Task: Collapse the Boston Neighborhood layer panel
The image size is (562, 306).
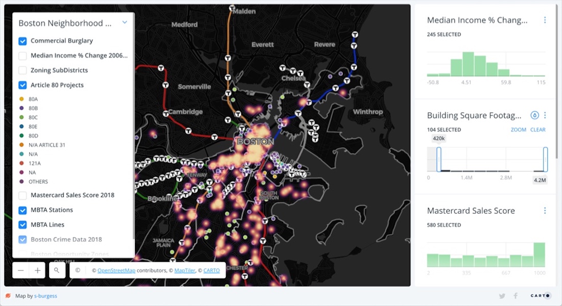Action: [x=124, y=22]
